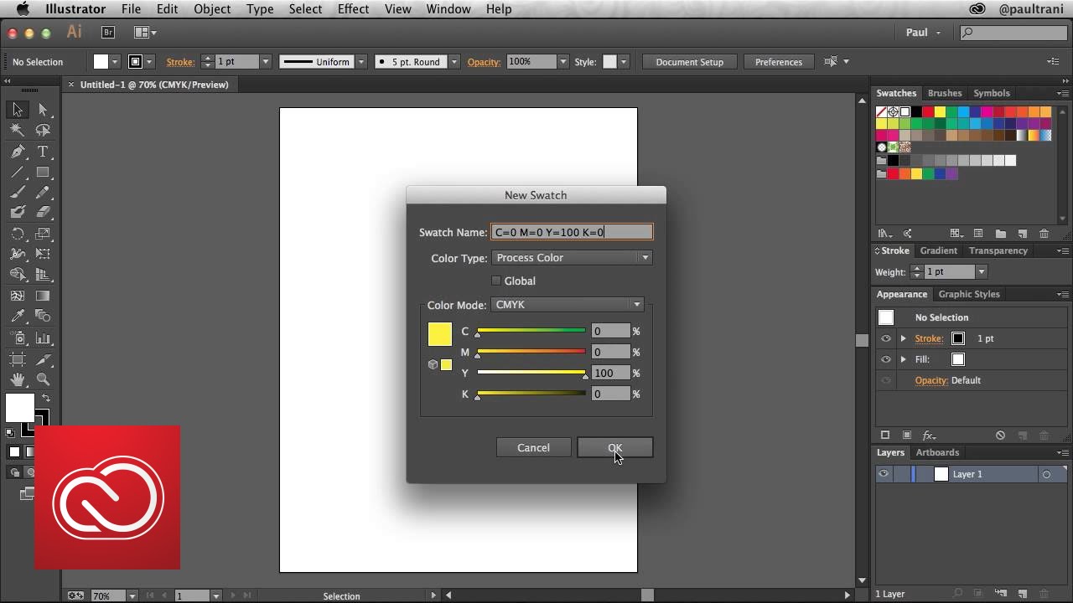Choose the Paintbrush tool
This screenshot has width=1073, height=603.
point(18,191)
